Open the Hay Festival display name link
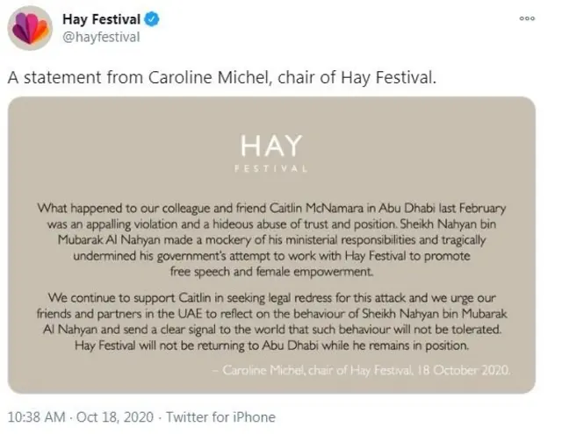562x434 pixels. coord(101,19)
